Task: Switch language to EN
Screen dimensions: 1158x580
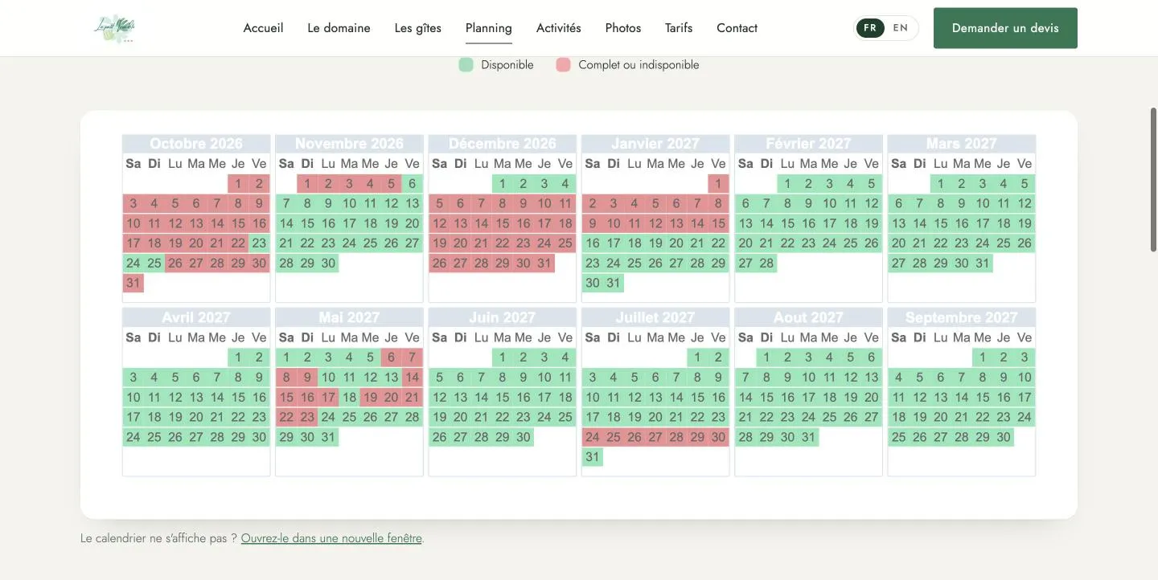Action: (x=901, y=28)
